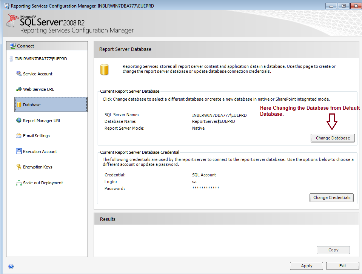Click the Report Server Mode: label
Viewport: 362px width, 274px height.
[x=125, y=128]
